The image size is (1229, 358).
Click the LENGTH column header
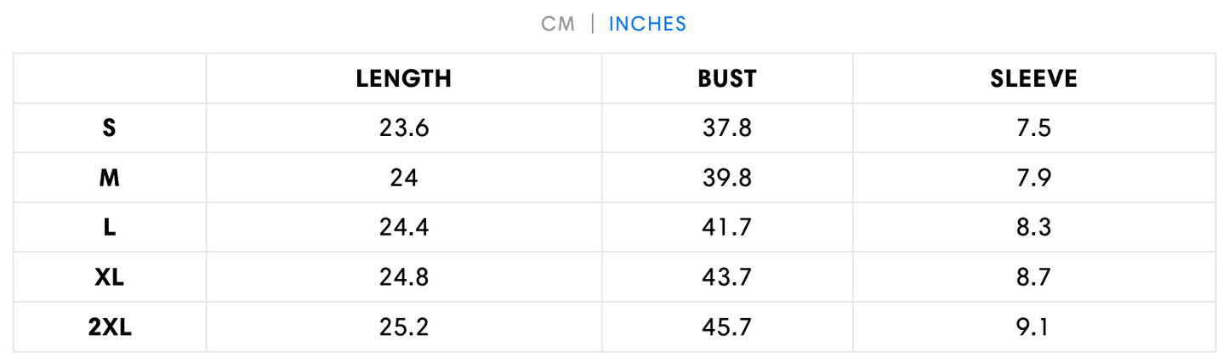coord(403,79)
